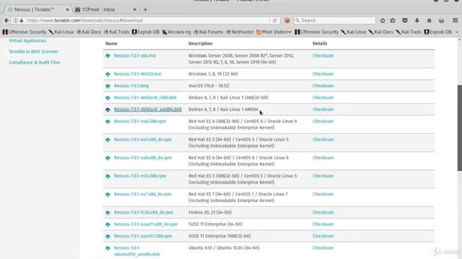Download Nessus-7.0.1-debian6_amd64.deb
The image size is (462, 259).
(147, 109)
